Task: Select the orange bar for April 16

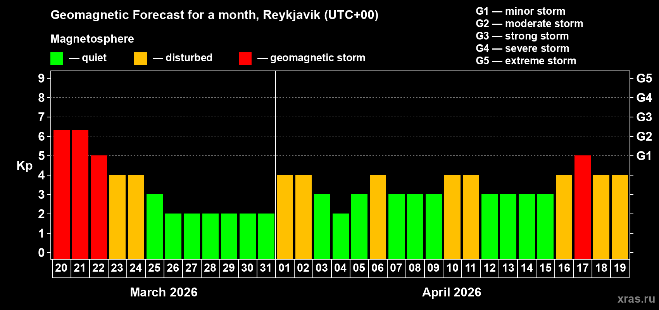Action: [564, 217]
